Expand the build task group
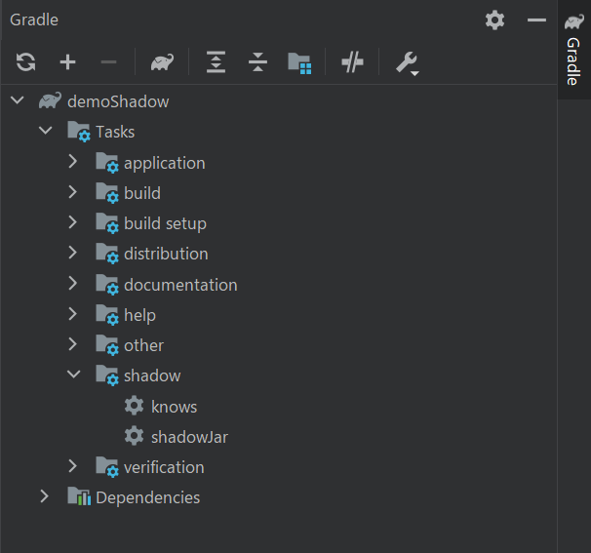This screenshot has width=591, height=553. 73,192
